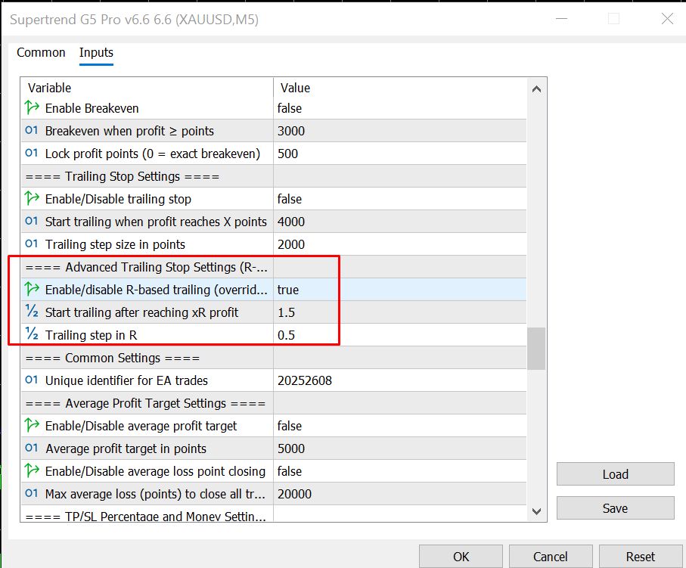Close the Supertrend G5 Pro dialog
Screen dimensions: 686x568
pyautogui.click(x=667, y=19)
